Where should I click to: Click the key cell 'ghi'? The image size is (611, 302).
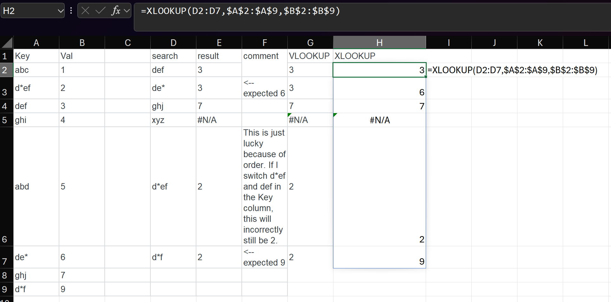[x=36, y=120]
